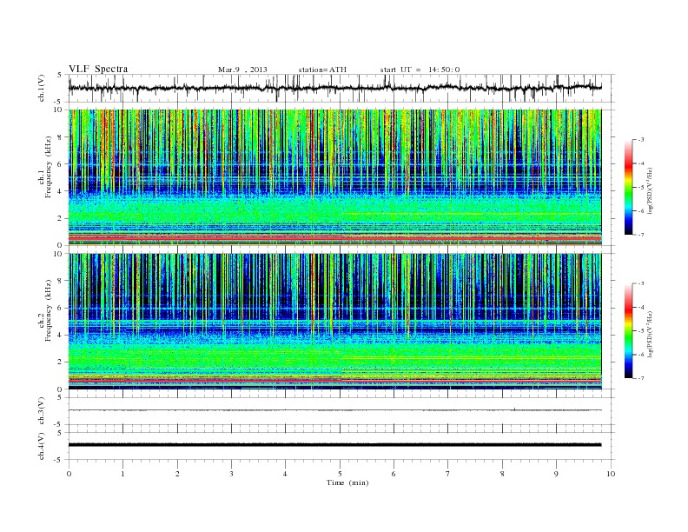Click the "ch.1(V)" waveform axis label

(x=42, y=88)
